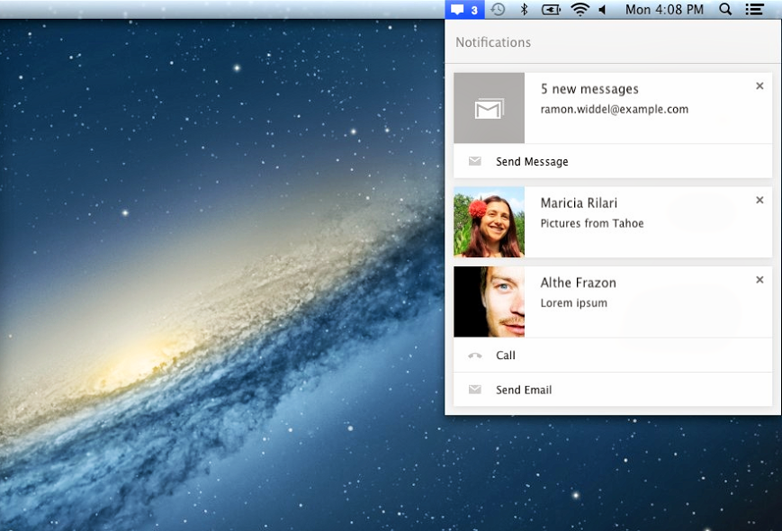Image resolution: width=782 pixels, height=531 pixels.
Task: Click Althe Frazon's photo
Action: (x=489, y=301)
